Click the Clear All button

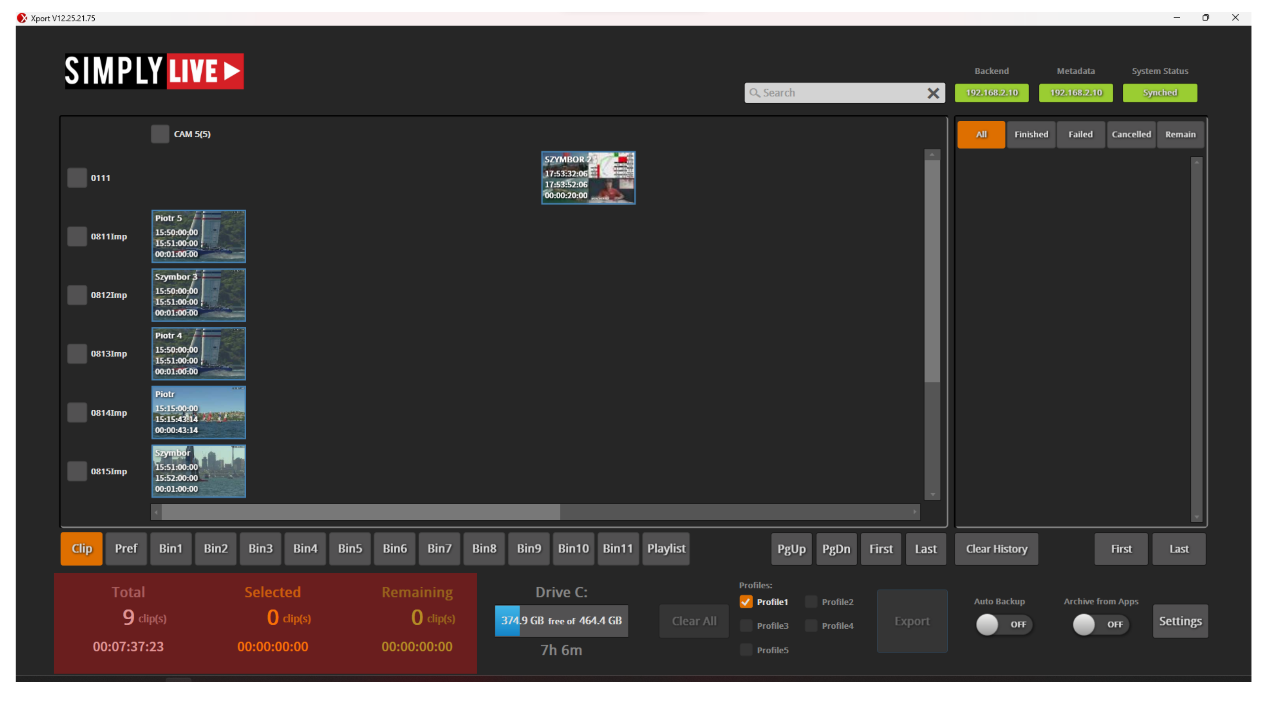tap(694, 621)
